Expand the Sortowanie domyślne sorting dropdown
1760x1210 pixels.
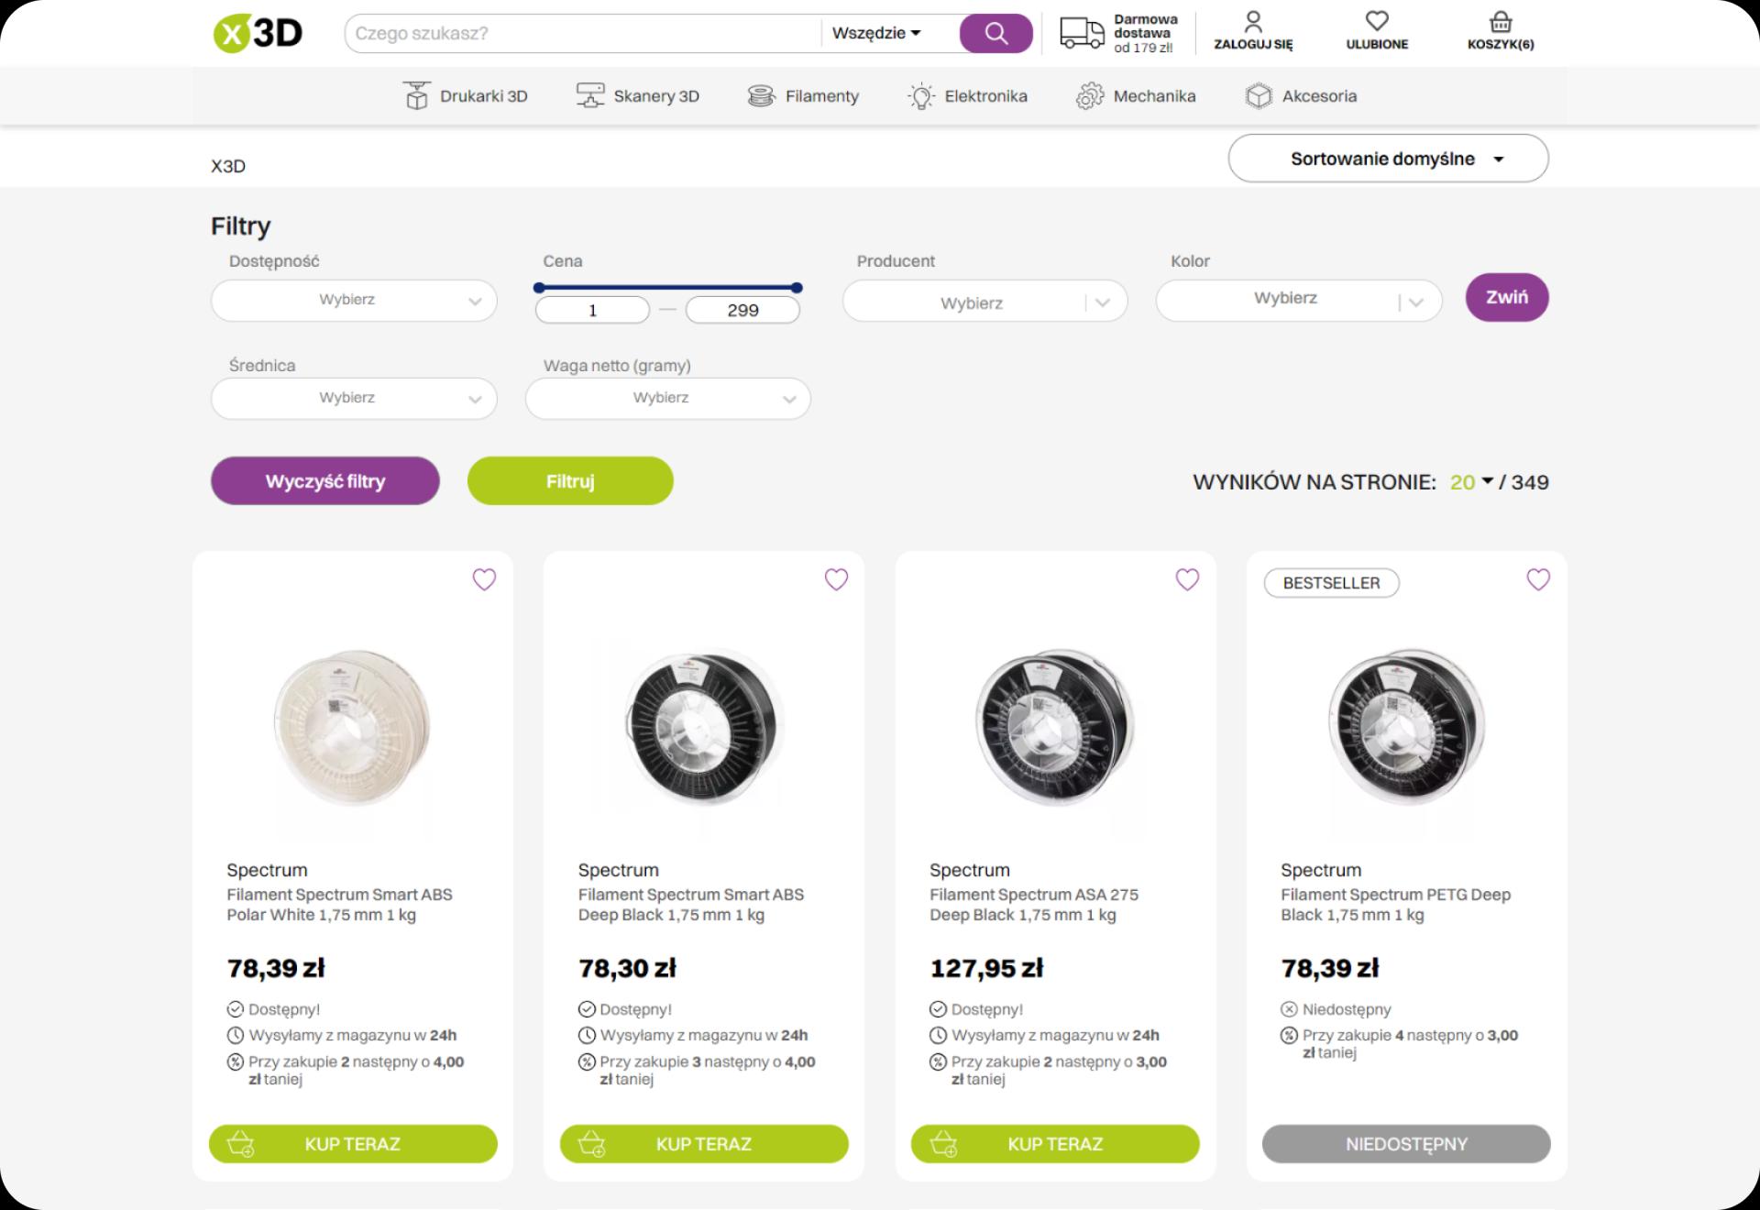tap(1388, 159)
